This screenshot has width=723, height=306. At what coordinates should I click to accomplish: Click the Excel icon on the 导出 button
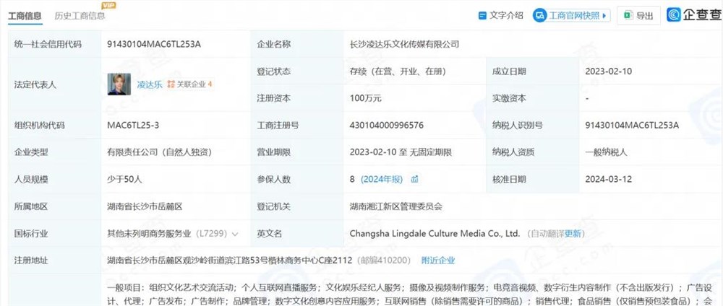pyautogui.click(x=628, y=15)
